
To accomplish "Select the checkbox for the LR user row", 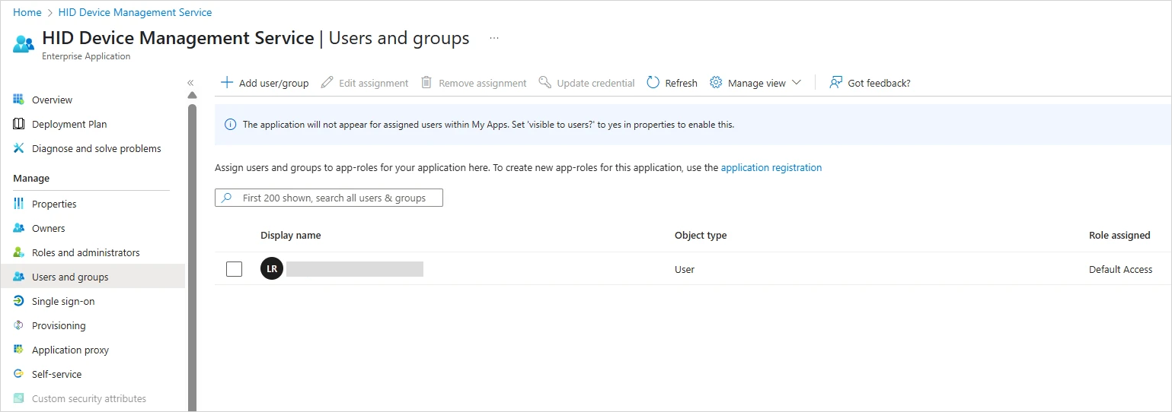I will coord(235,269).
